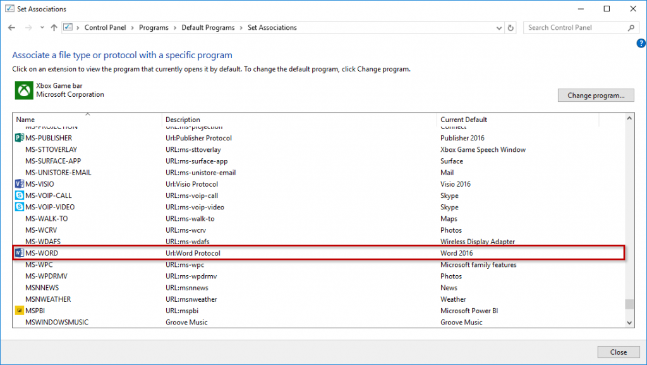Click the Publisher icon beside MS-PUBLISHER
Viewport: 647px width, 365px height.
pyautogui.click(x=18, y=138)
